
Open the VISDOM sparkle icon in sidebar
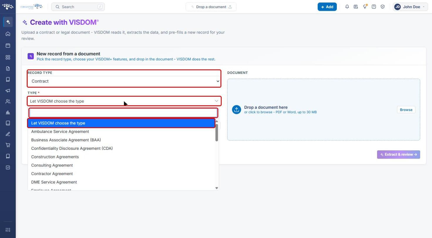[8, 22]
